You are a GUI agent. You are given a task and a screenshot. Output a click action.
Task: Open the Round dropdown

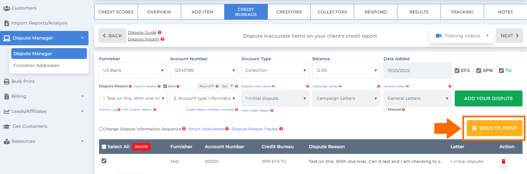206,86
